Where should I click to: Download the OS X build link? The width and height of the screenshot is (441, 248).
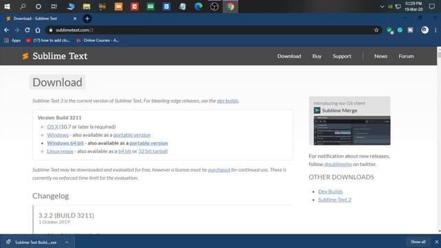click(52, 127)
